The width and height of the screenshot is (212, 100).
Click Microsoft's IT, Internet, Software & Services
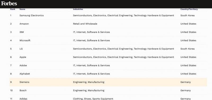[91, 41]
